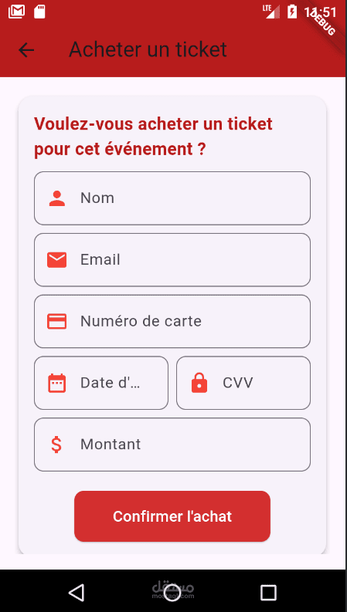Click the dollar sign icon beside Montant
The height and width of the screenshot is (612, 347).
(56, 445)
